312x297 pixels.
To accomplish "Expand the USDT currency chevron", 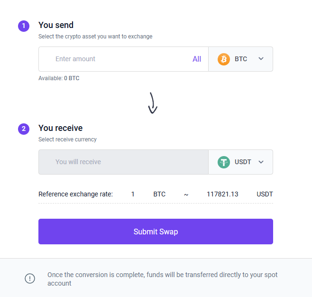I will pos(261,162).
